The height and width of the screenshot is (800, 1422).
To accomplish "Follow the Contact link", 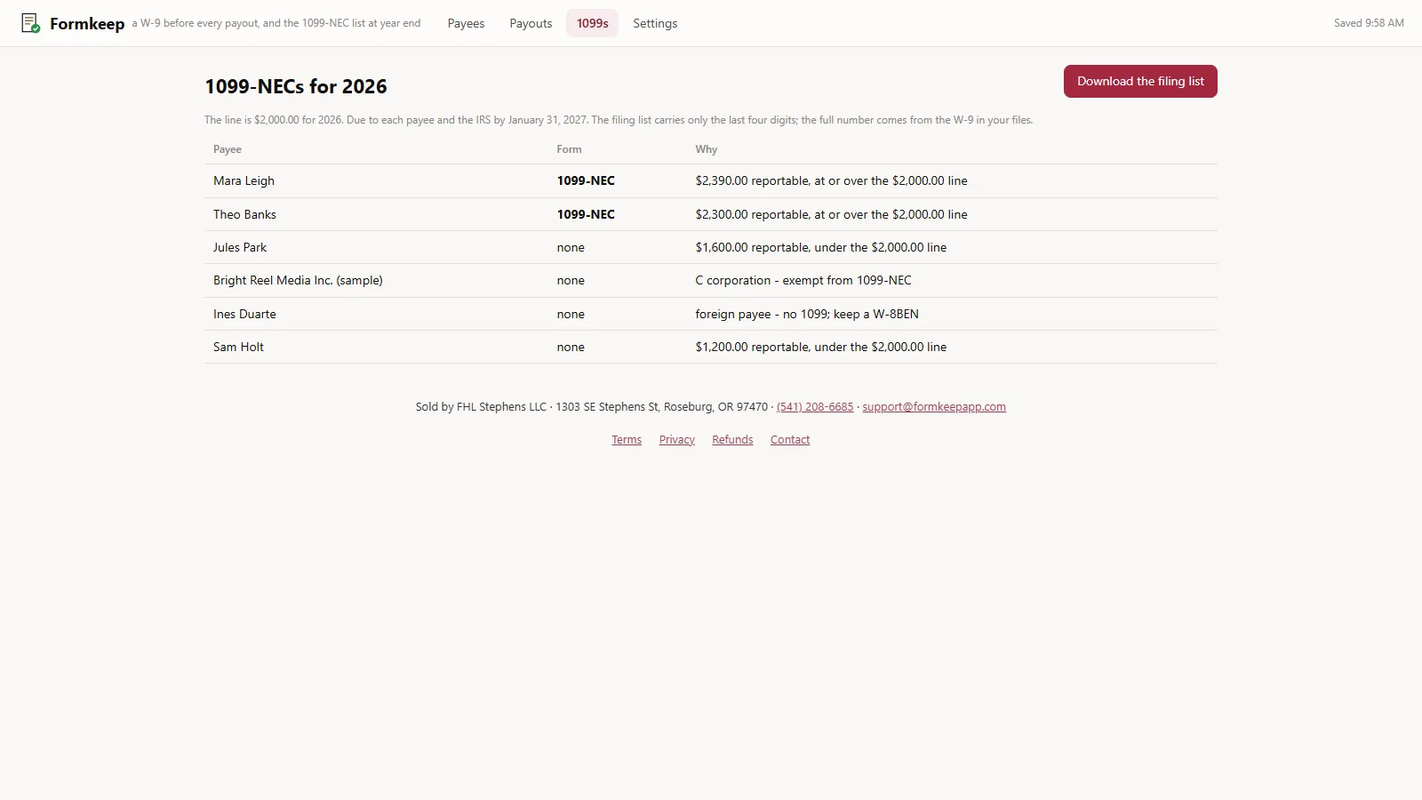I will tap(790, 440).
